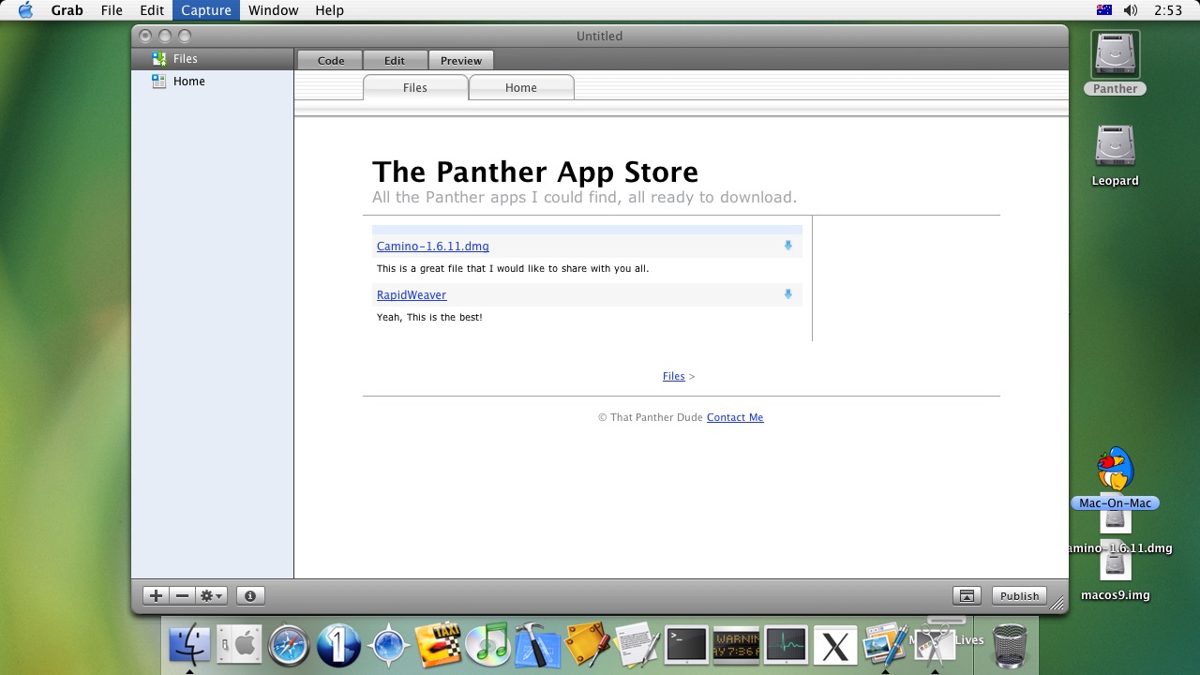Open the Apple menu
The height and width of the screenshot is (675, 1200).
[25, 10]
